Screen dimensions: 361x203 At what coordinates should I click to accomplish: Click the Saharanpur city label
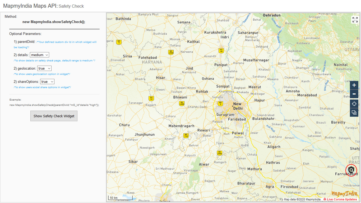click(x=248, y=33)
